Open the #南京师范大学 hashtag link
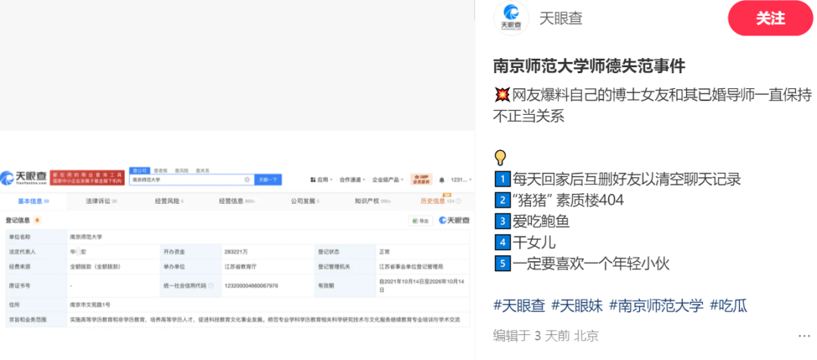The height and width of the screenshot is (360, 817). pyautogui.click(x=656, y=306)
